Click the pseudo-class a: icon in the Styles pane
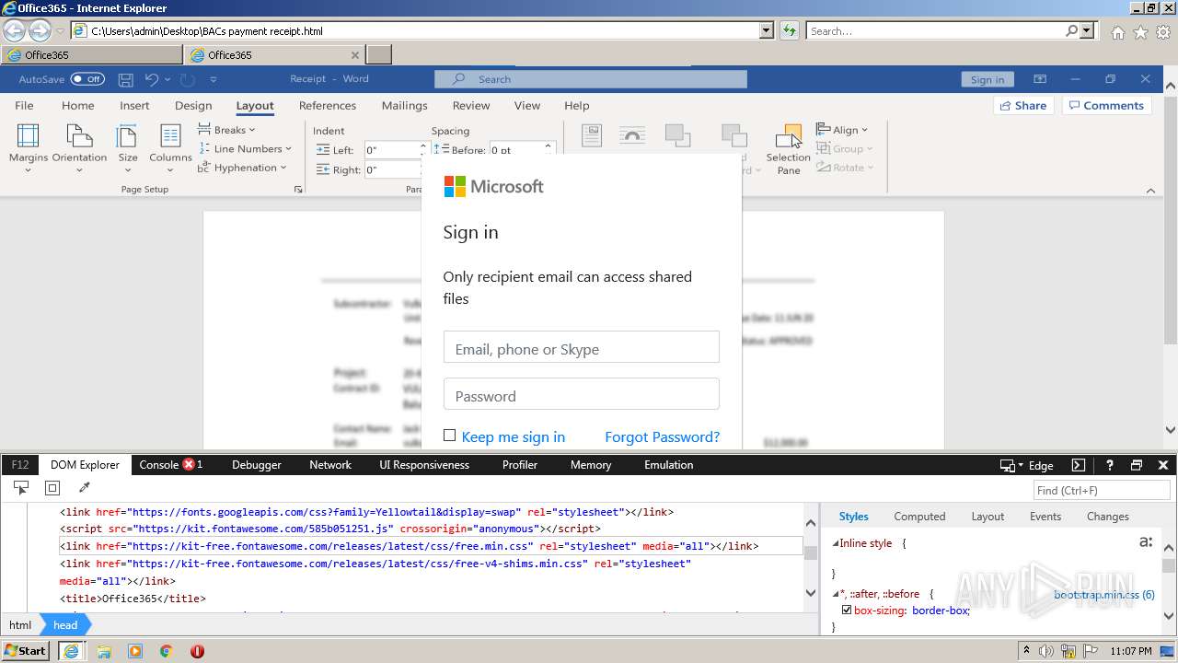 [1146, 542]
